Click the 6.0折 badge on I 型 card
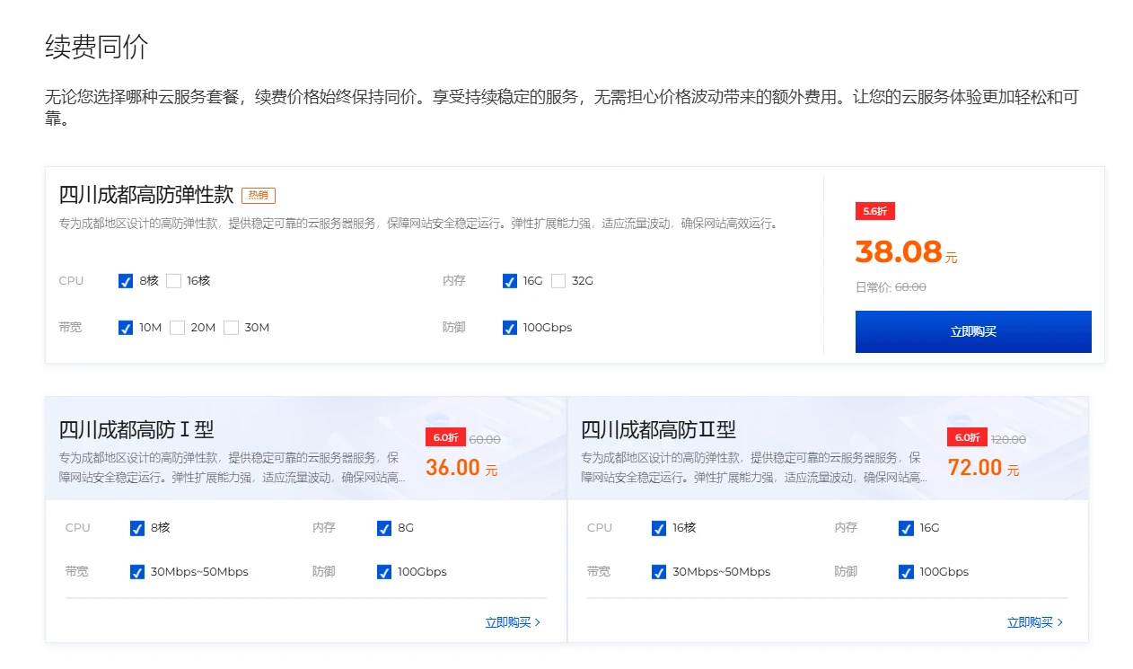1133x669 pixels. click(445, 437)
